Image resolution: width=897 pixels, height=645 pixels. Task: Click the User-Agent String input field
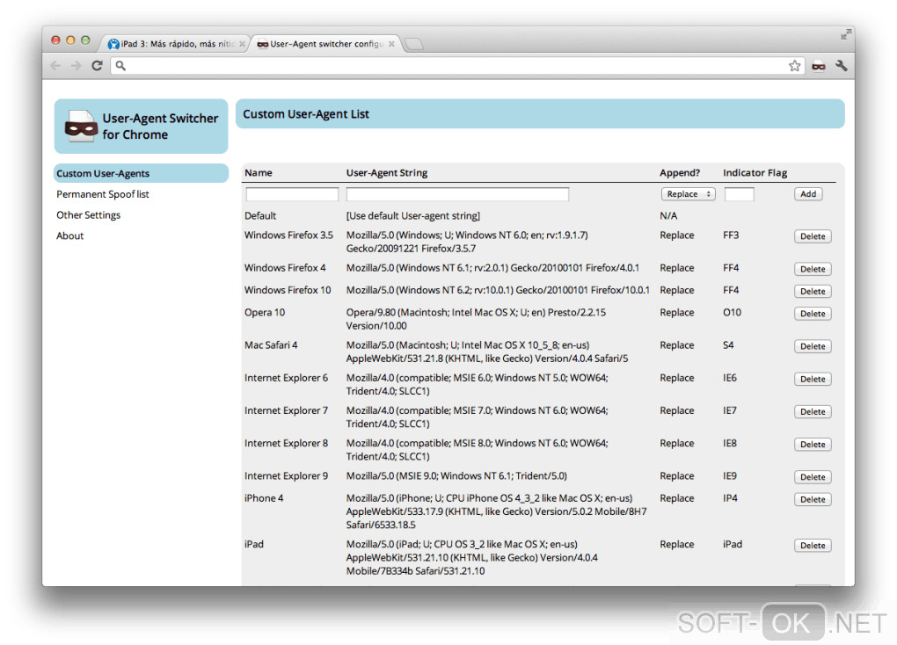coord(457,194)
